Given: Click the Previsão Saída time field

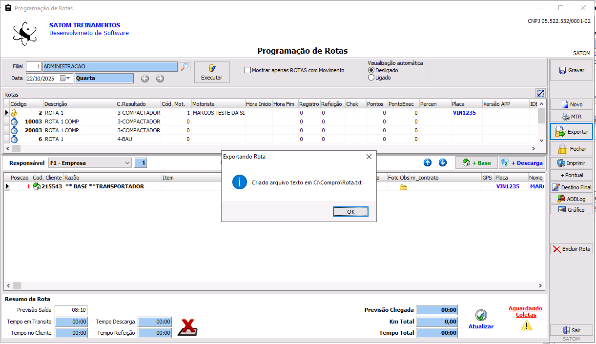Looking at the screenshot, I should pyautogui.click(x=71, y=310).
